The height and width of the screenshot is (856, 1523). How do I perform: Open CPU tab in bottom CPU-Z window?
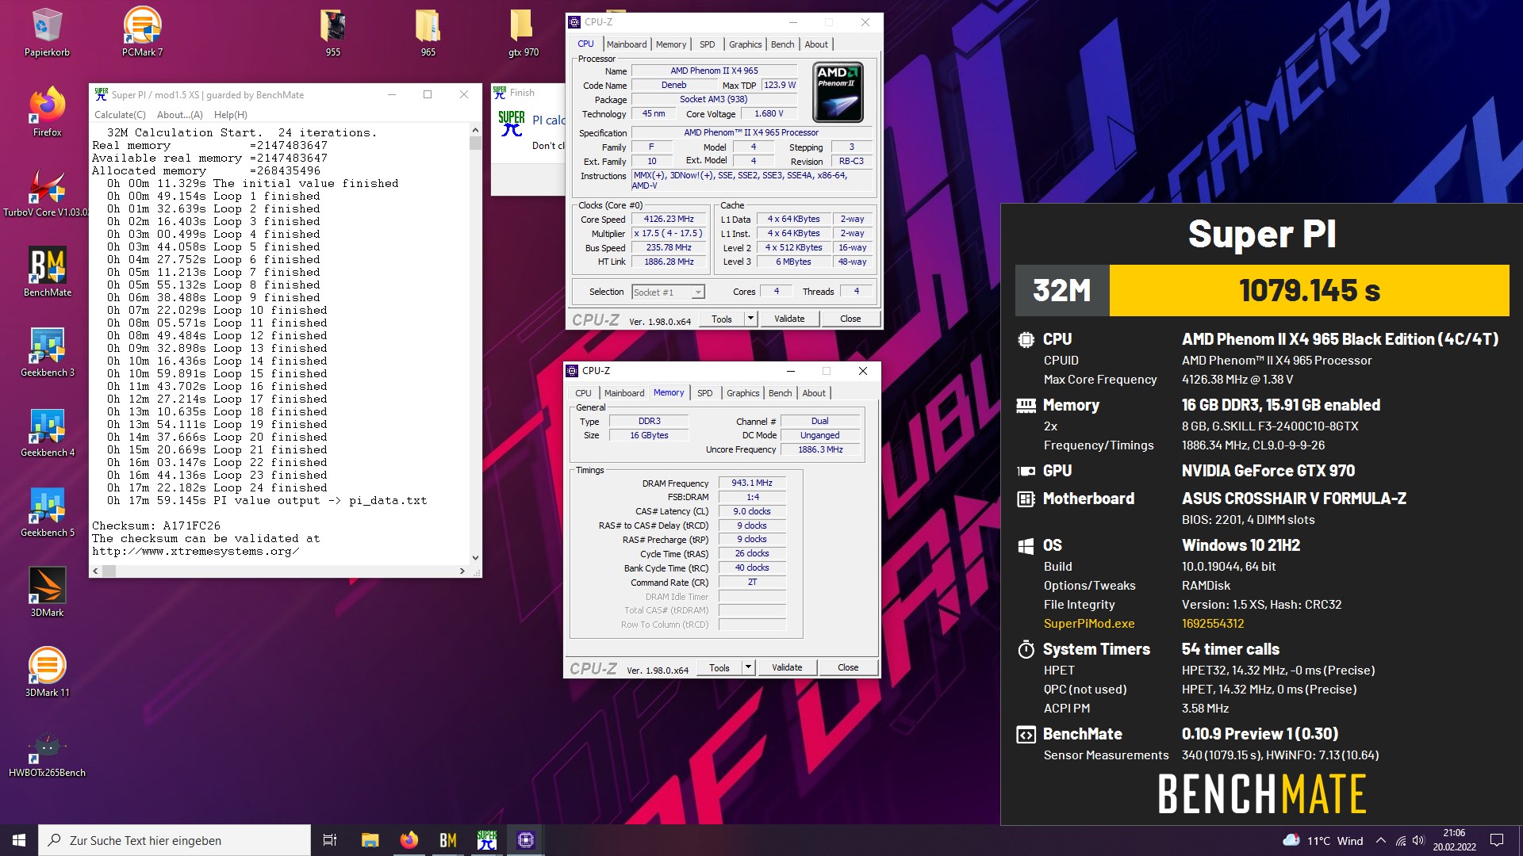(x=583, y=393)
